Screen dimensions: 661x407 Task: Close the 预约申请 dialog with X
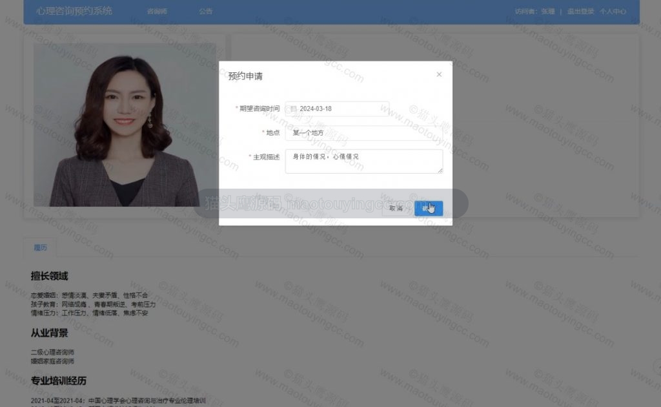pyautogui.click(x=439, y=74)
